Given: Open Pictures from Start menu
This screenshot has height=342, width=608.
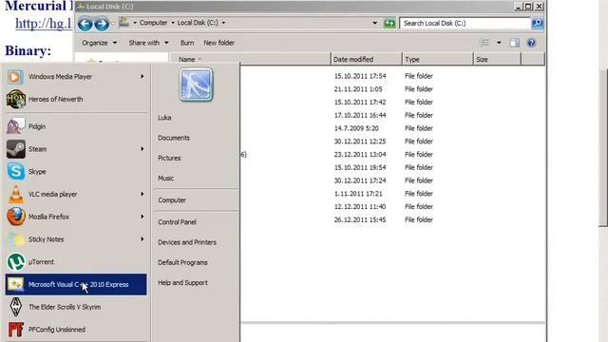Looking at the screenshot, I should (169, 158).
